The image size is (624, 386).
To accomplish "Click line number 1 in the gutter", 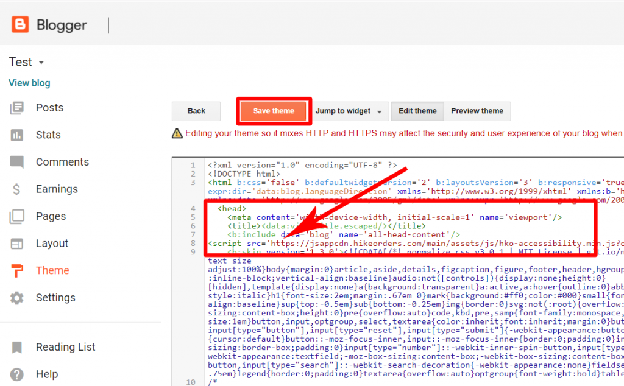I will tap(193, 165).
